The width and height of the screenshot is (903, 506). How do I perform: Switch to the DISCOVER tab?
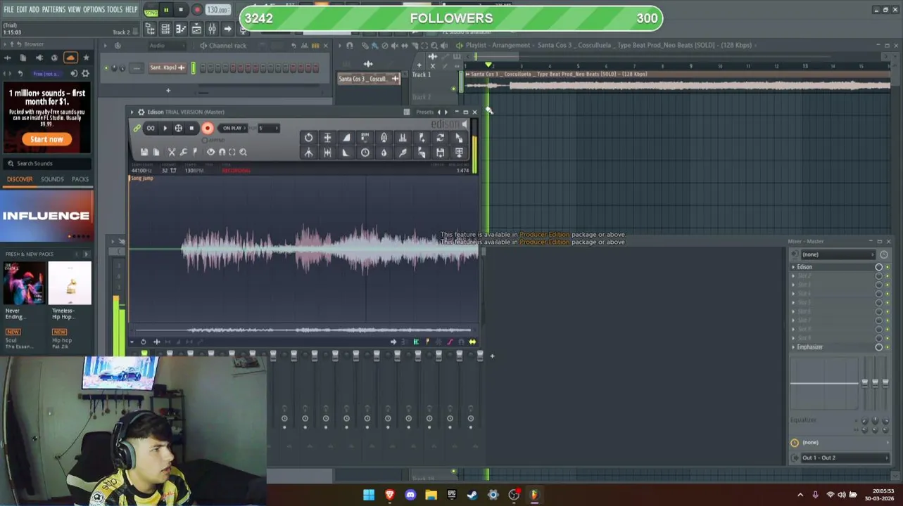pos(20,179)
